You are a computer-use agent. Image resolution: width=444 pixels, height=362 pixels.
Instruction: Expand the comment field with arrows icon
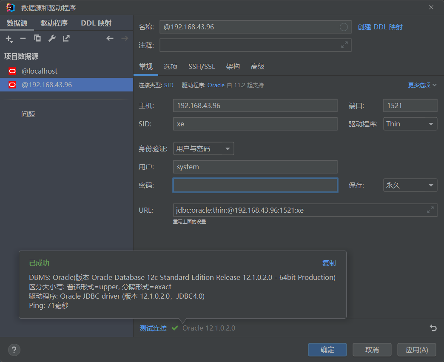[x=344, y=45]
